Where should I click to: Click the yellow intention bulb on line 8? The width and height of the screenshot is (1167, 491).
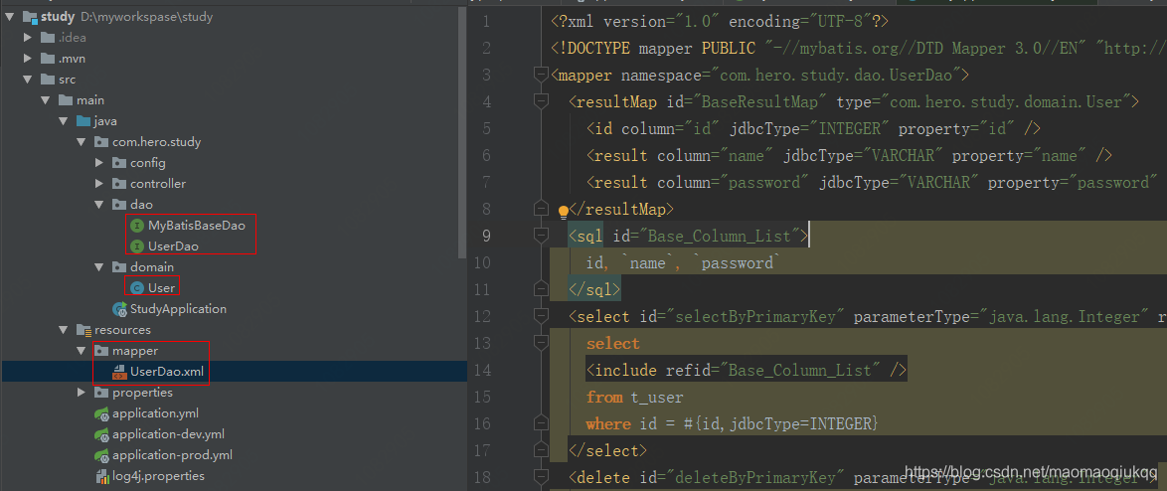coord(564,212)
